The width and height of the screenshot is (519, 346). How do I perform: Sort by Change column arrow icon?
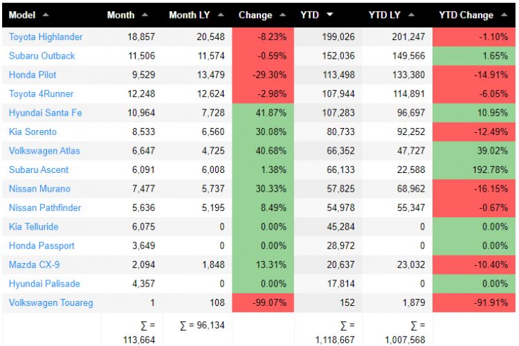pos(282,15)
